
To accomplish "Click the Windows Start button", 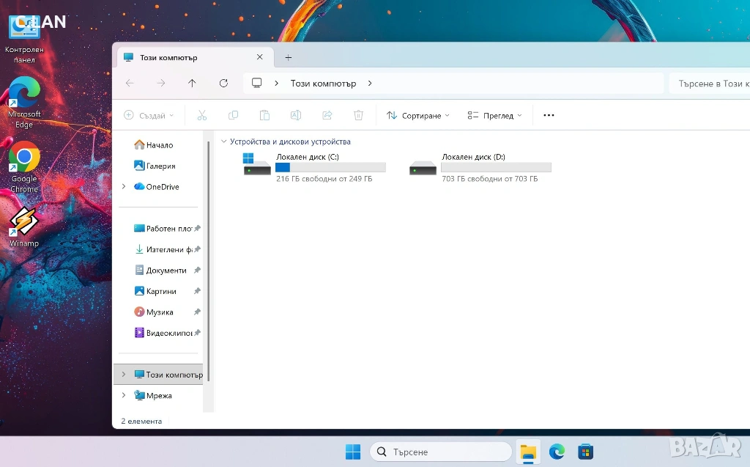I will (353, 452).
